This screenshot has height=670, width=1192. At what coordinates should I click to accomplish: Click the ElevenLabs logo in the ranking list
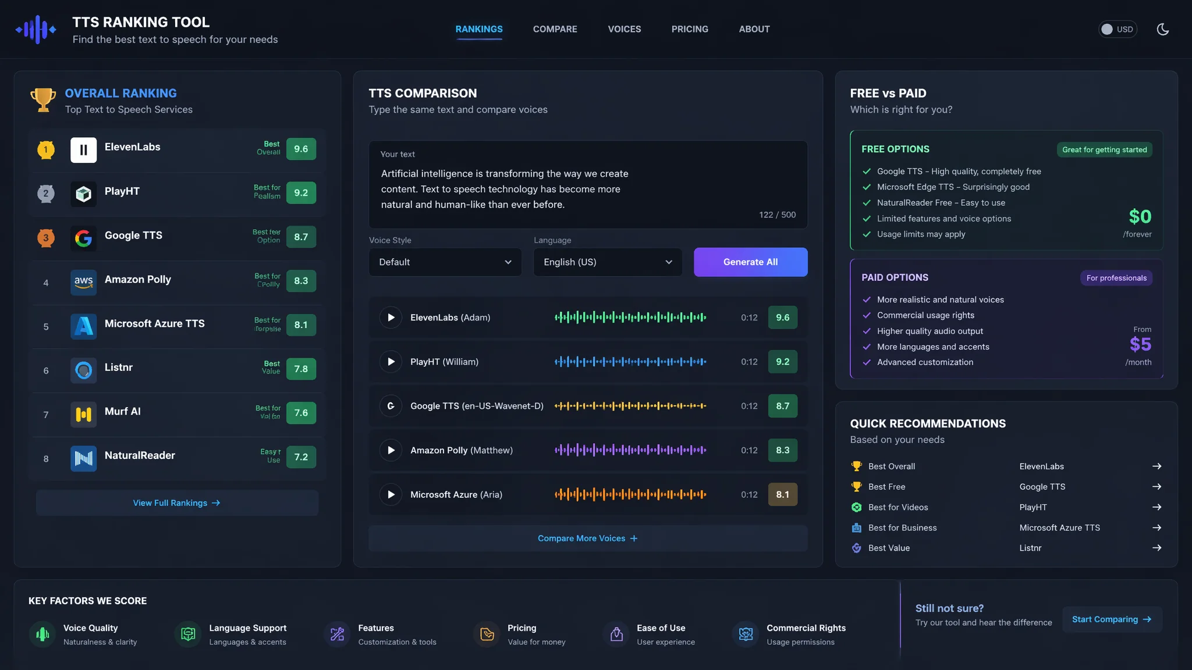coord(83,149)
